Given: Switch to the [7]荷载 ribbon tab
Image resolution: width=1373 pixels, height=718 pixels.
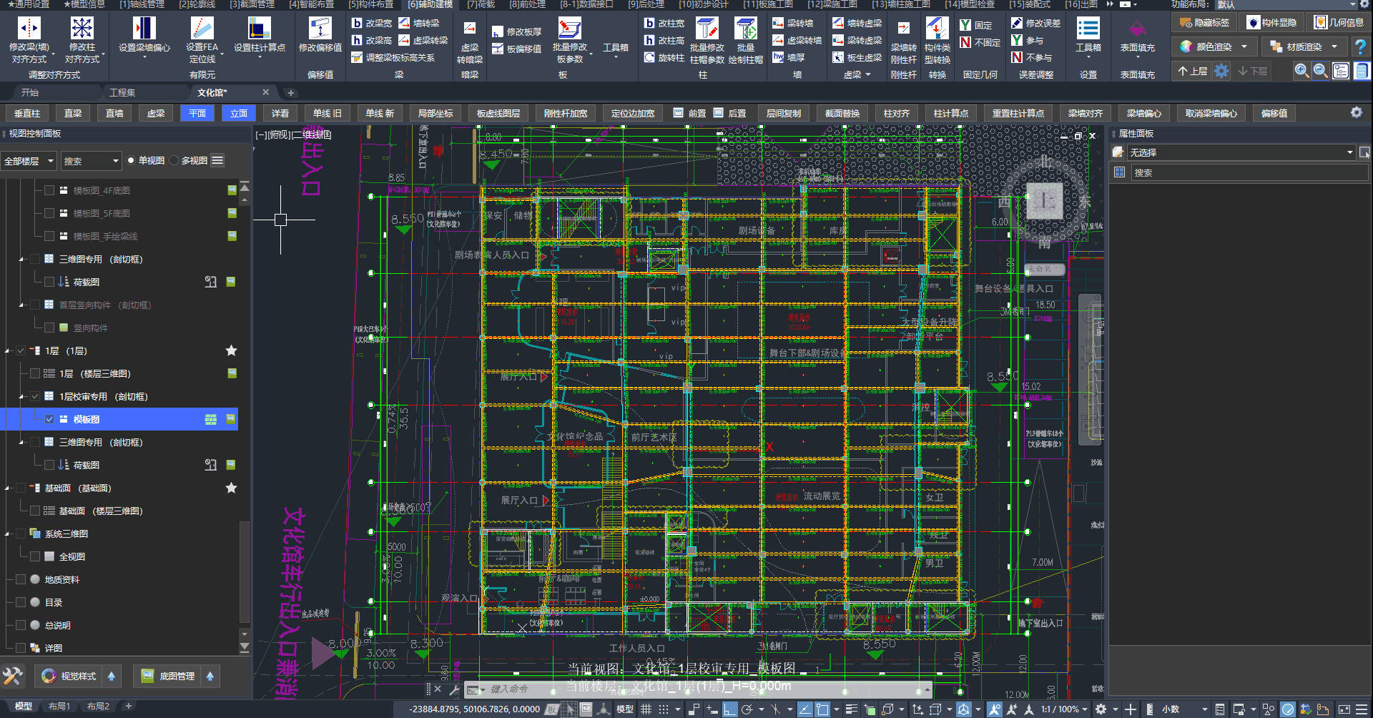Looking at the screenshot, I should (481, 4).
